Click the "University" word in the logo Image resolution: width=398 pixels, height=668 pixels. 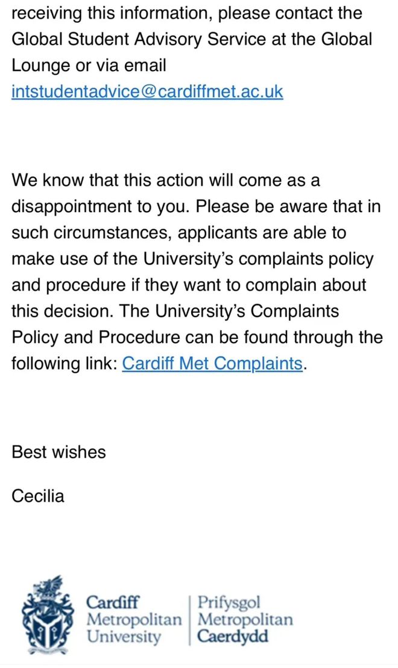pos(124,637)
